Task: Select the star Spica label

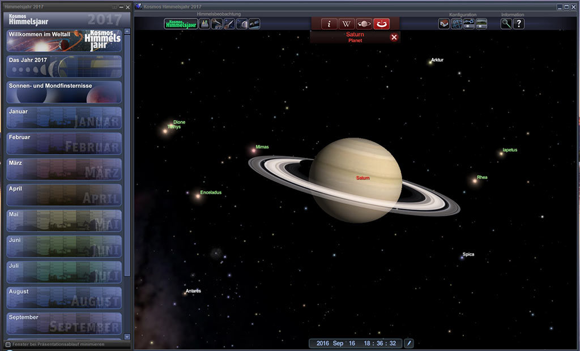Action: (x=468, y=254)
